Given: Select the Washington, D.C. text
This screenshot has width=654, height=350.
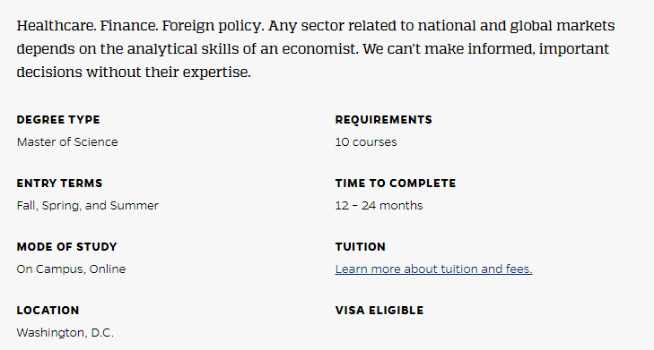Looking at the screenshot, I should [65, 333].
